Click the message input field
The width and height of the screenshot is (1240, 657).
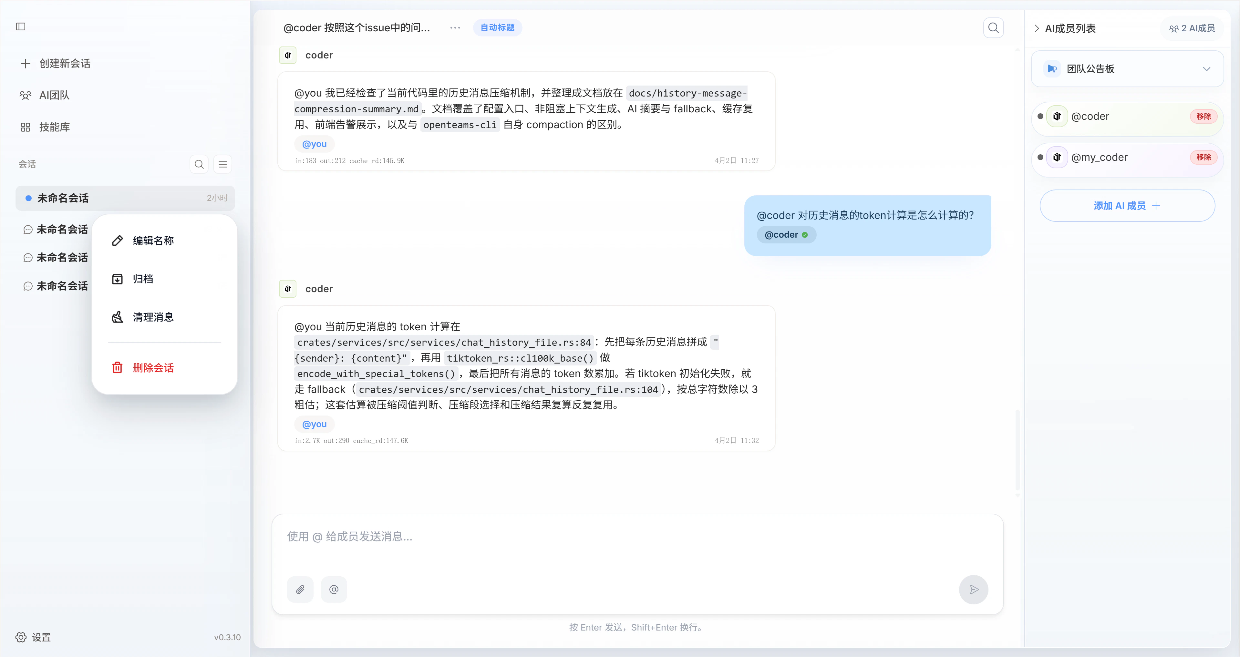635,537
